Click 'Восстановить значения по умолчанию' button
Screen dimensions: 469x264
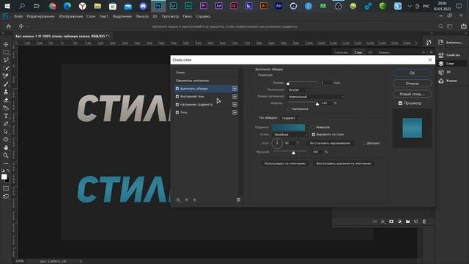coord(344,164)
